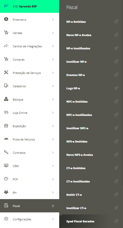Viewport: 123px width, 228px height.
Task: Click the Financeiro dollar coin icon
Action: point(6,19)
